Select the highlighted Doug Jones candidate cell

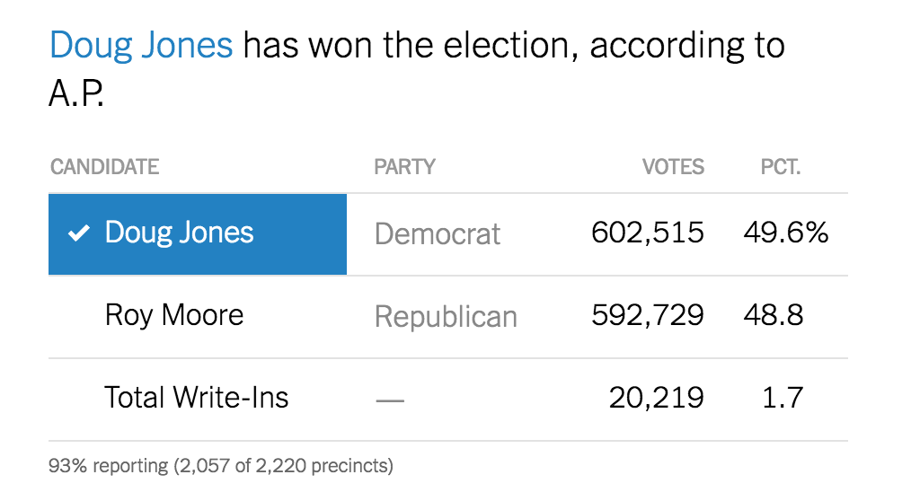(x=198, y=233)
